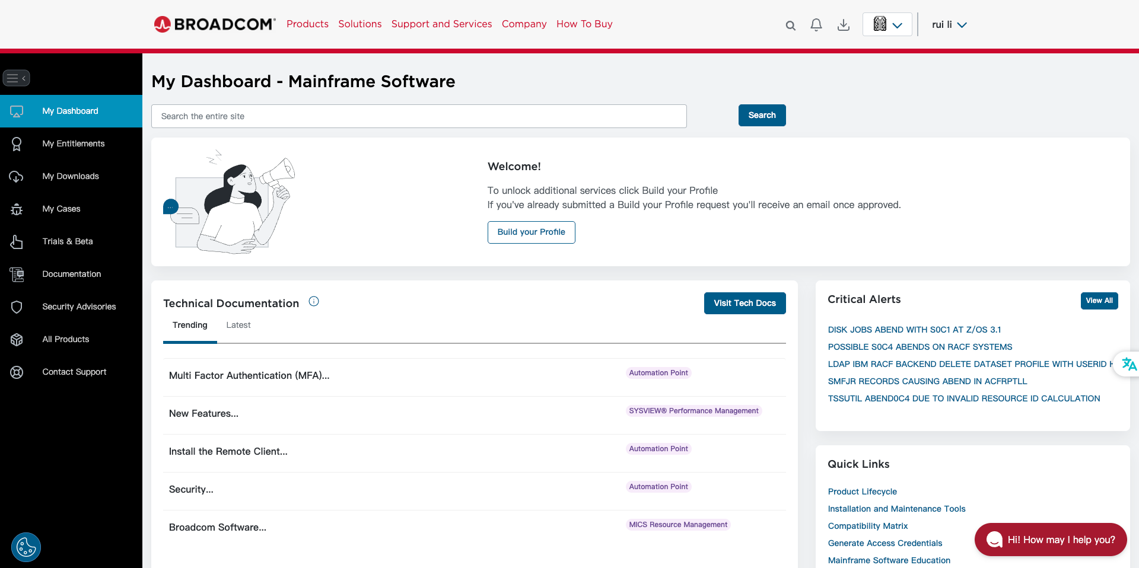Open Documentation label in the sidebar
Viewport: 1139px width, 568px height.
tap(72, 275)
